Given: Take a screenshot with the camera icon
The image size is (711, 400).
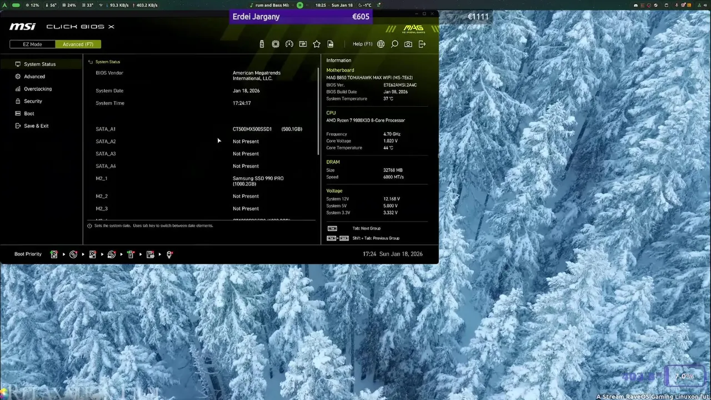Looking at the screenshot, I should (408, 44).
